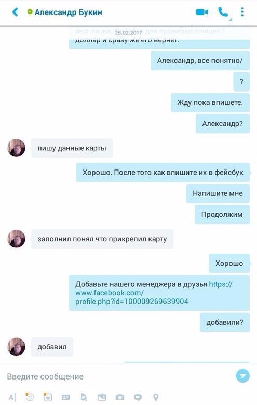Start a voice call with the phone icon
Viewport: 257px width, 405px height.
[x=223, y=12]
